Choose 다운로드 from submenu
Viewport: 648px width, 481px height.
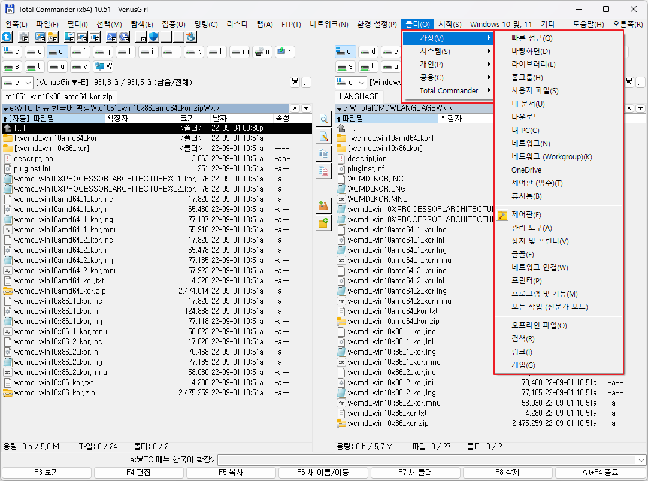559,117
